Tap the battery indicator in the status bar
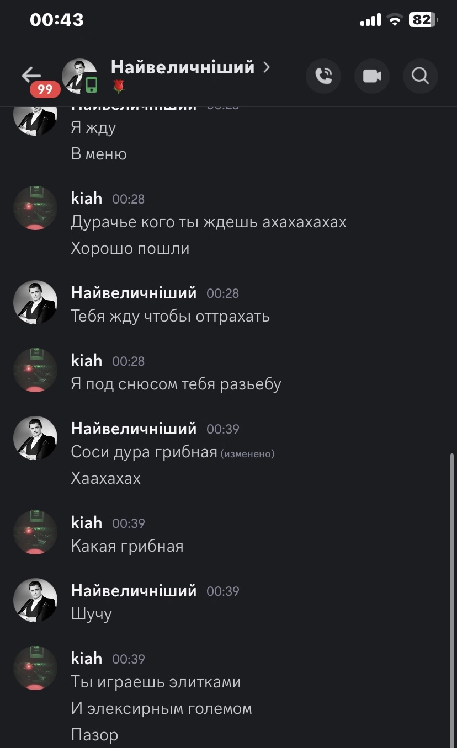This screenshot has height=748, width=457. [423, 20]
